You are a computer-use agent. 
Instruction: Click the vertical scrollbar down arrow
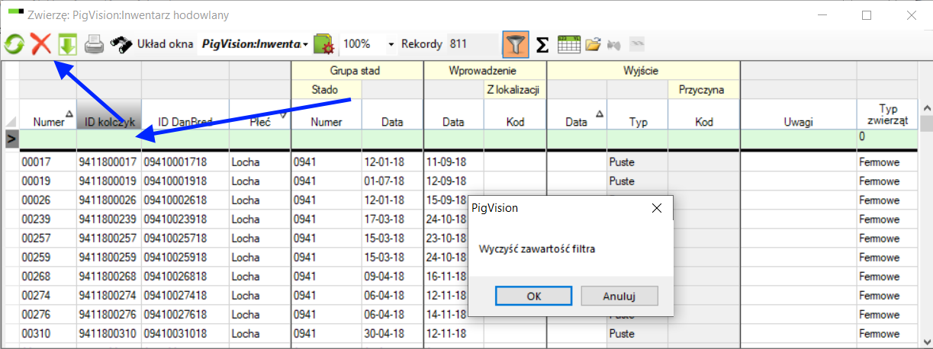925,341
